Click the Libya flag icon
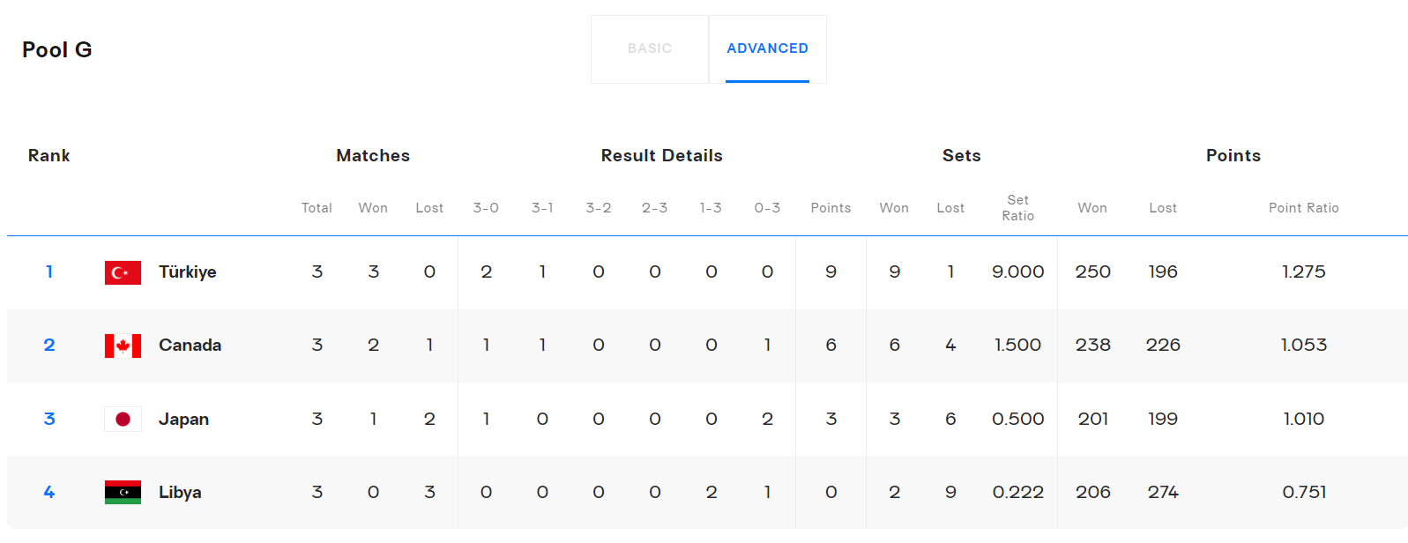1408x543 pixels. tap(123, 492)
